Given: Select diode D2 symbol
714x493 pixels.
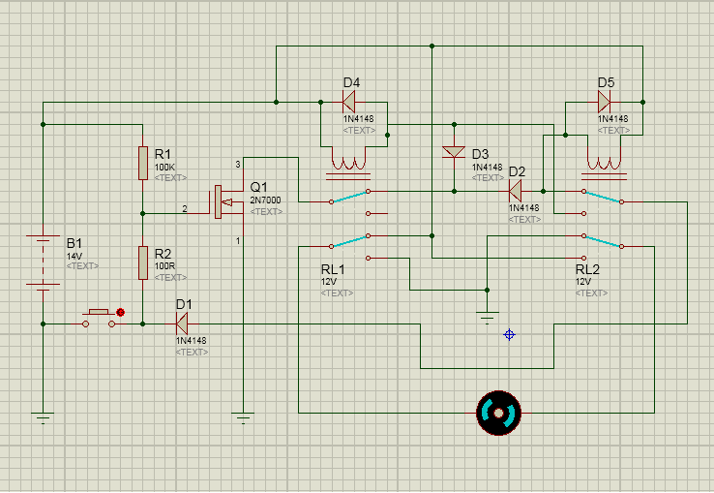Looking at the screenshot, I should tap(515, 191).
